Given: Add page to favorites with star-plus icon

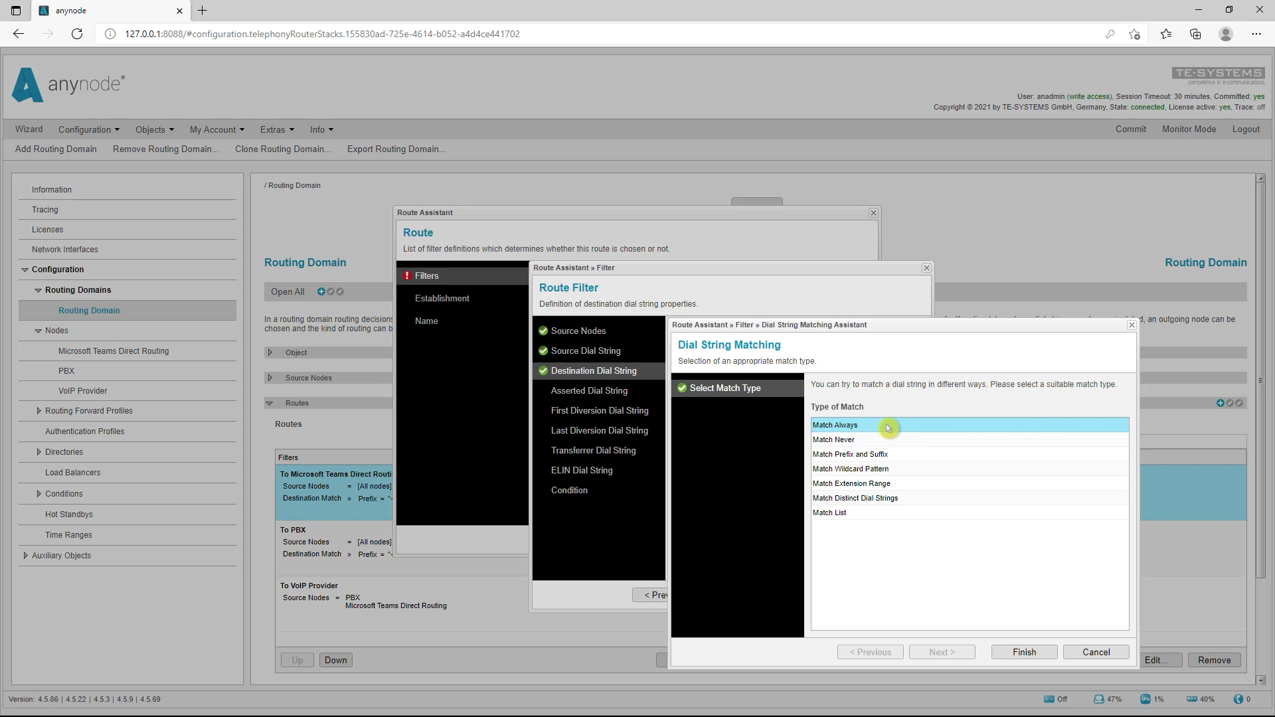Looking at the screenshot, I should [1134, 34].
